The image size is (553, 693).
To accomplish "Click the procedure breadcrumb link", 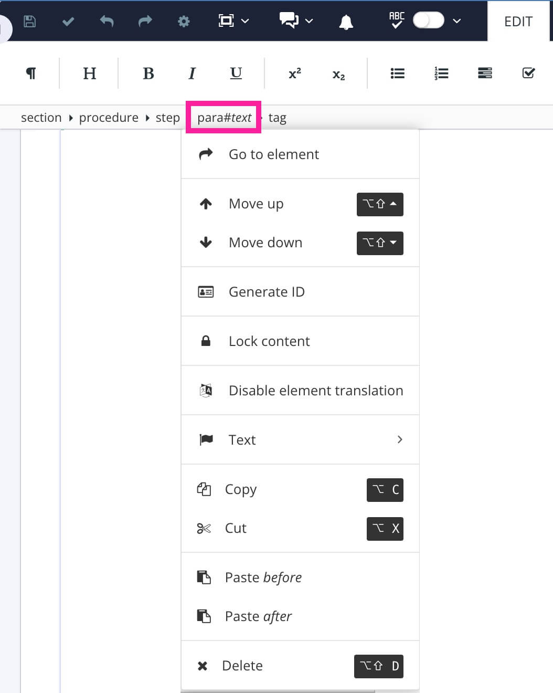I will pyautogui.click(x=109, y=117).
